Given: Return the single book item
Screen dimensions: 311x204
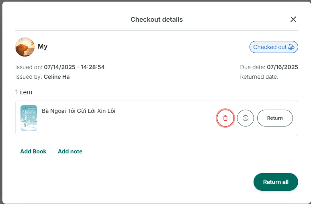Looking at the screenshot, I should (275, 118).
